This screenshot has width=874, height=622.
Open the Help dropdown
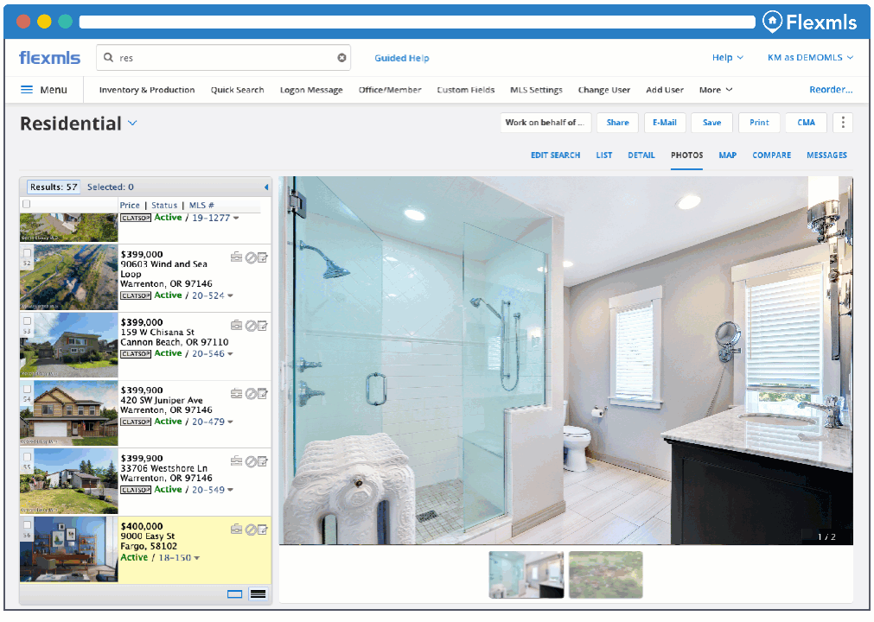coord(727,57)
